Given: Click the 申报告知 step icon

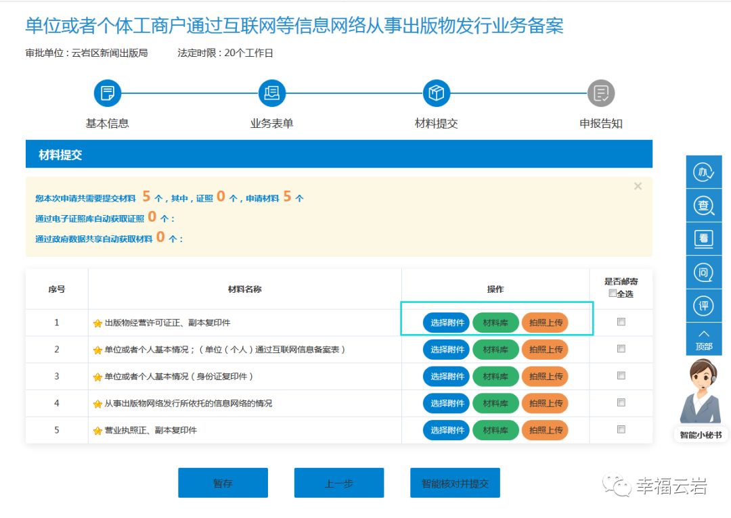Looking at the screenshot, I should (x=601, y=93).
